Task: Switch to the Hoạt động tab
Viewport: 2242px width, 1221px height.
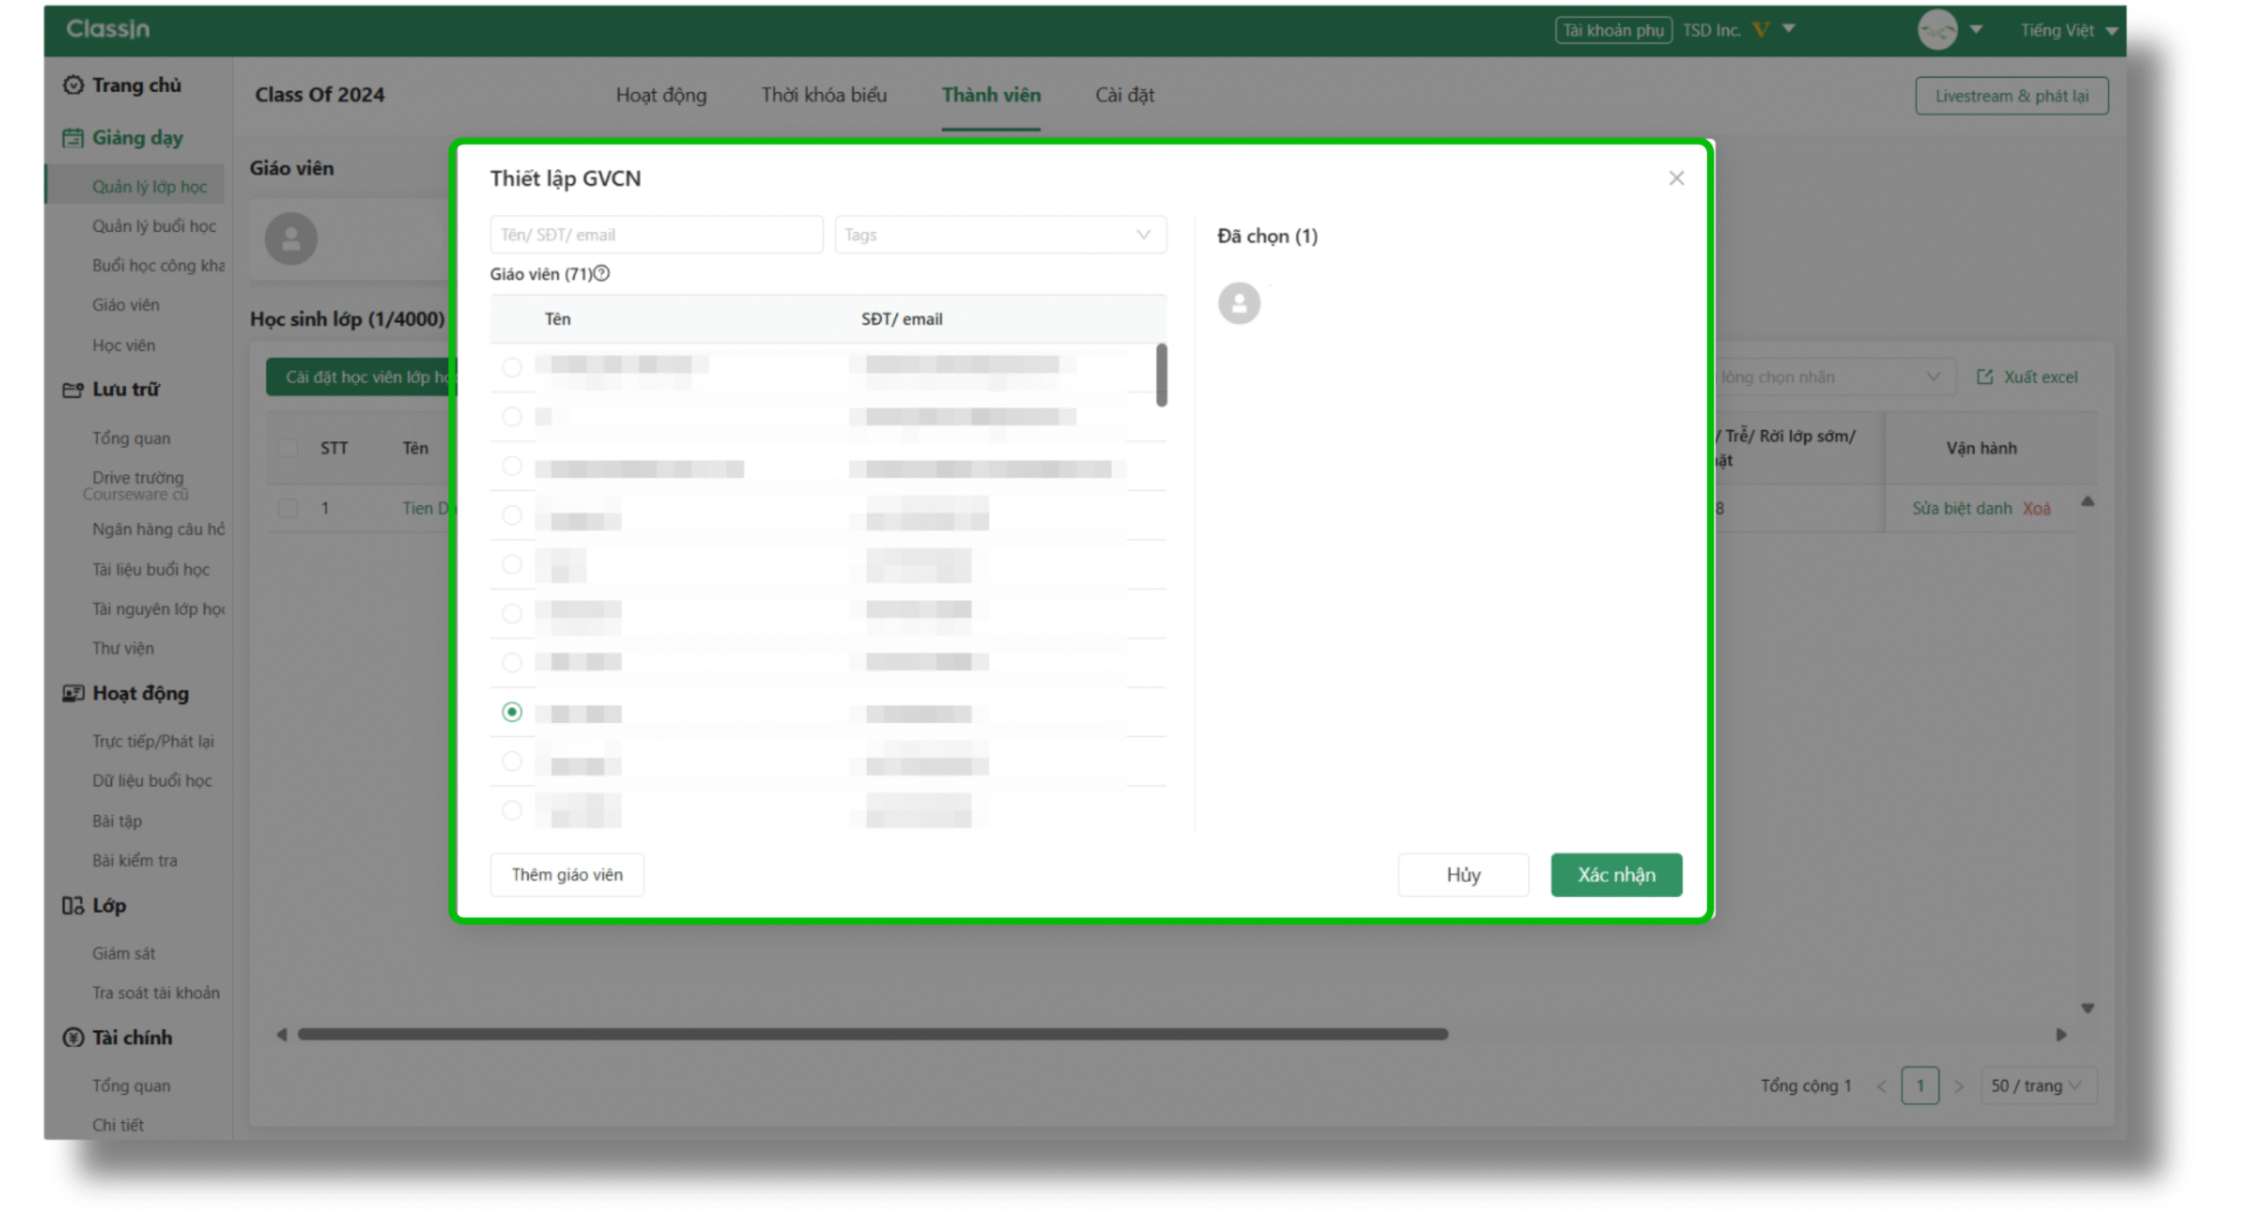Action: [660, 95]
